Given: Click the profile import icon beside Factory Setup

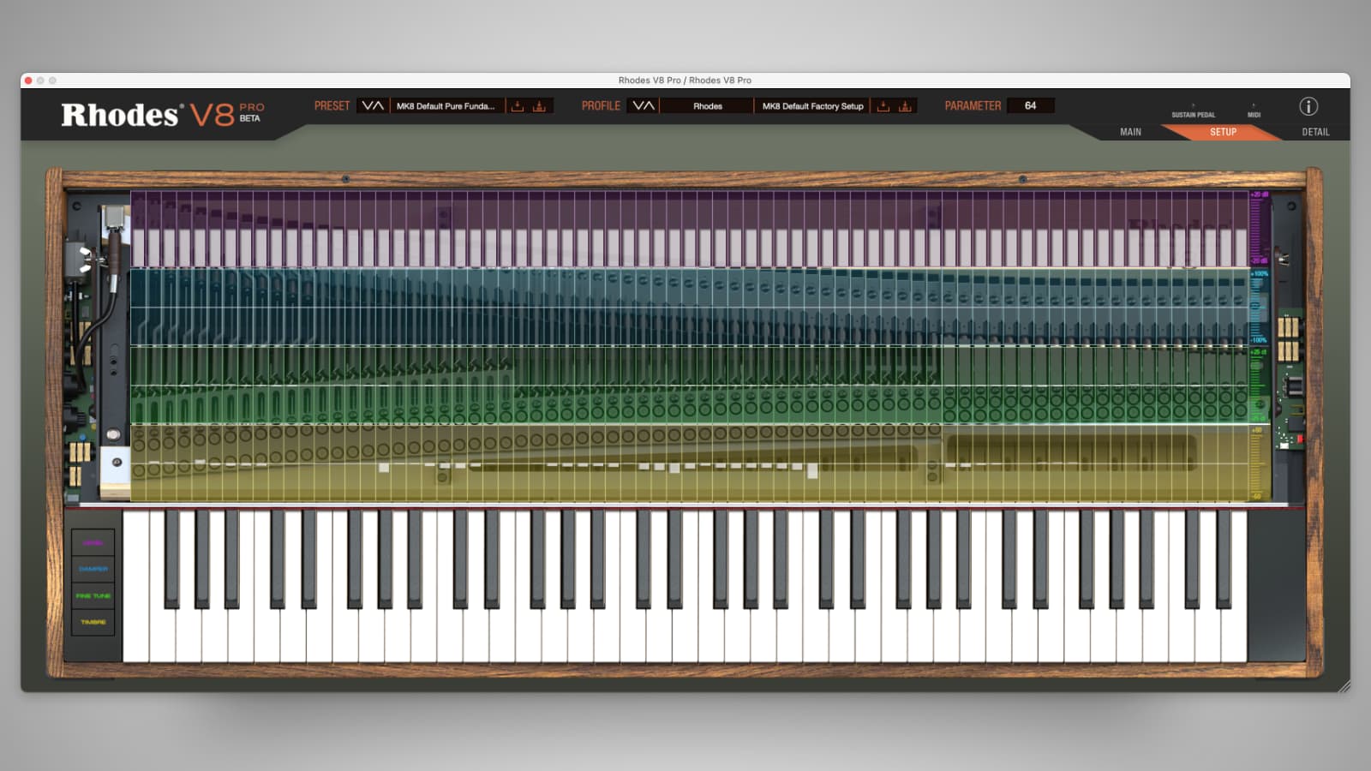Looking at the screenshot, I should pyautogui.click(x=883, y=105).
